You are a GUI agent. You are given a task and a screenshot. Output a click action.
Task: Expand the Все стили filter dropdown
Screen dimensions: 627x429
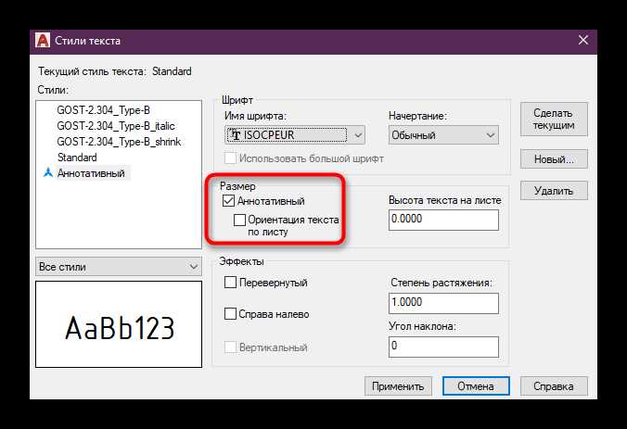point(119,267)
